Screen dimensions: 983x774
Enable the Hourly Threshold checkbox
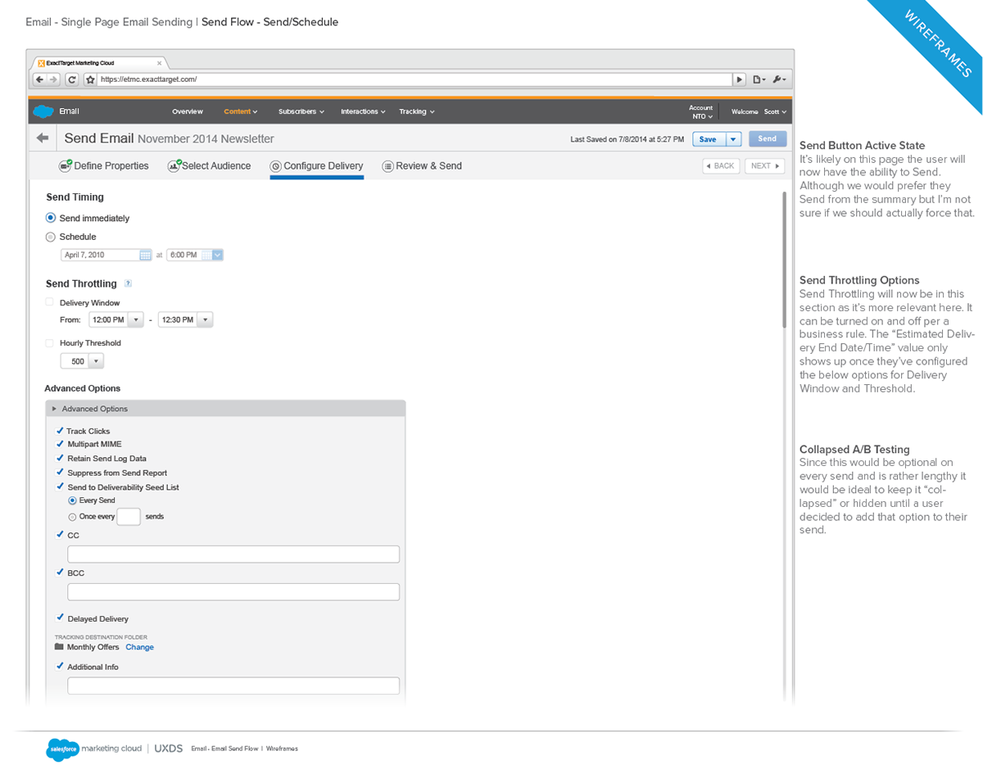tap(50, 342)
